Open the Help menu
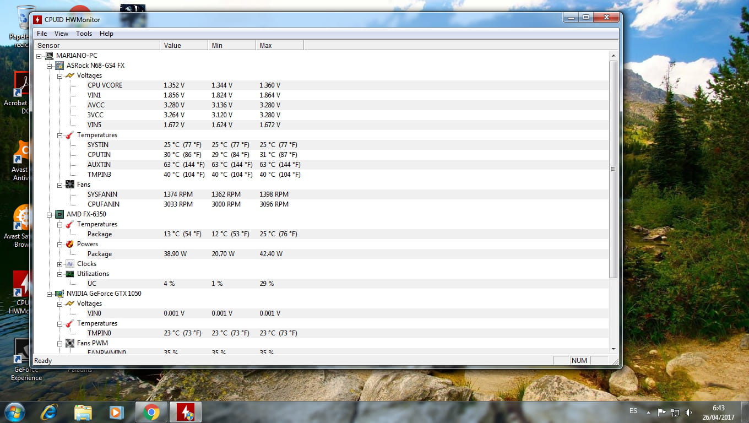Viewport: 749px width, 423px height. [x=106, y=34]
